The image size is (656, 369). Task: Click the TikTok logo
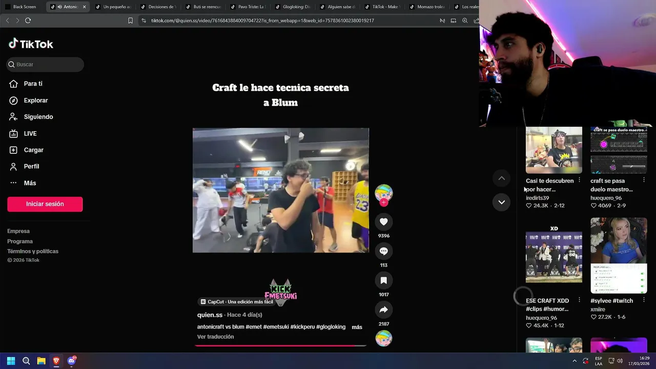tap(31, 44)
